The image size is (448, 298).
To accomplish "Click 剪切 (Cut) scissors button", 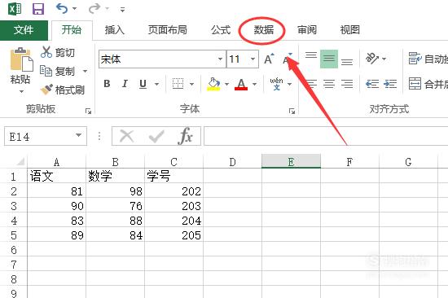I will 58,53.
